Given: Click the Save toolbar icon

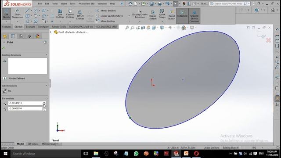Looking at the screenshot, I should (x=151, y=4).
